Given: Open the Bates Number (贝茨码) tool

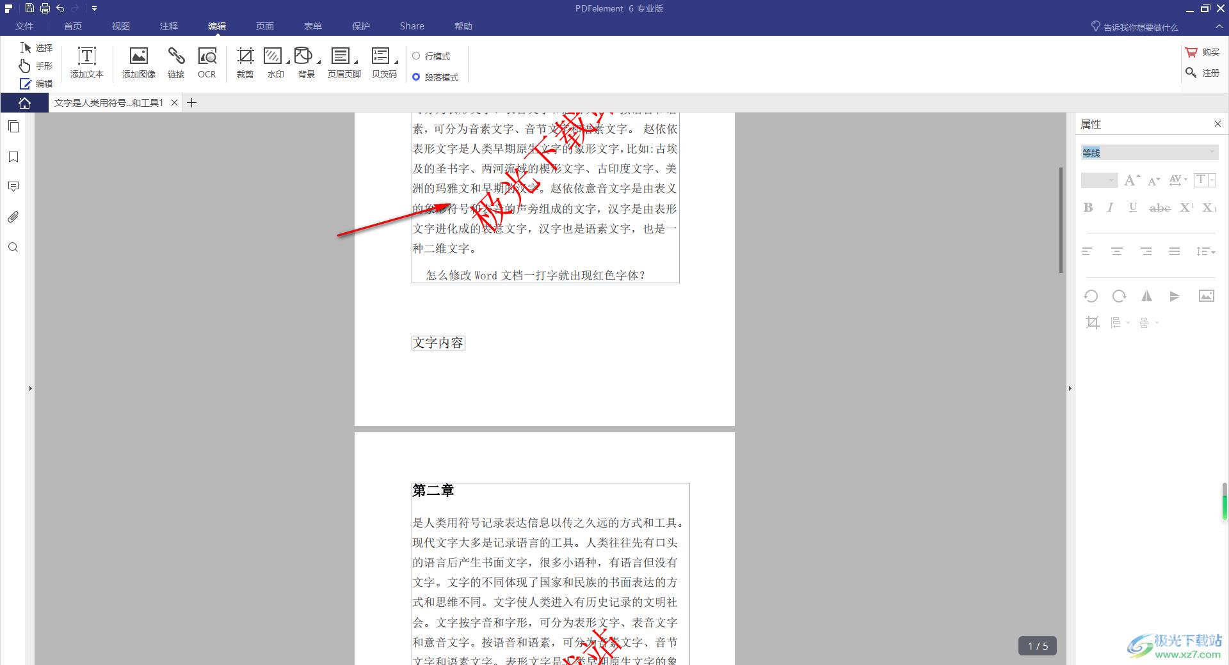Looking at the screenshot, I should click(384, 63).
